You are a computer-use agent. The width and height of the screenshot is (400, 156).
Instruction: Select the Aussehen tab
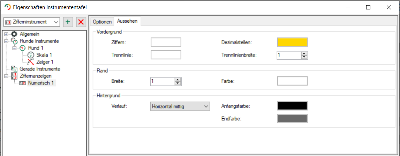pos(127,21)
